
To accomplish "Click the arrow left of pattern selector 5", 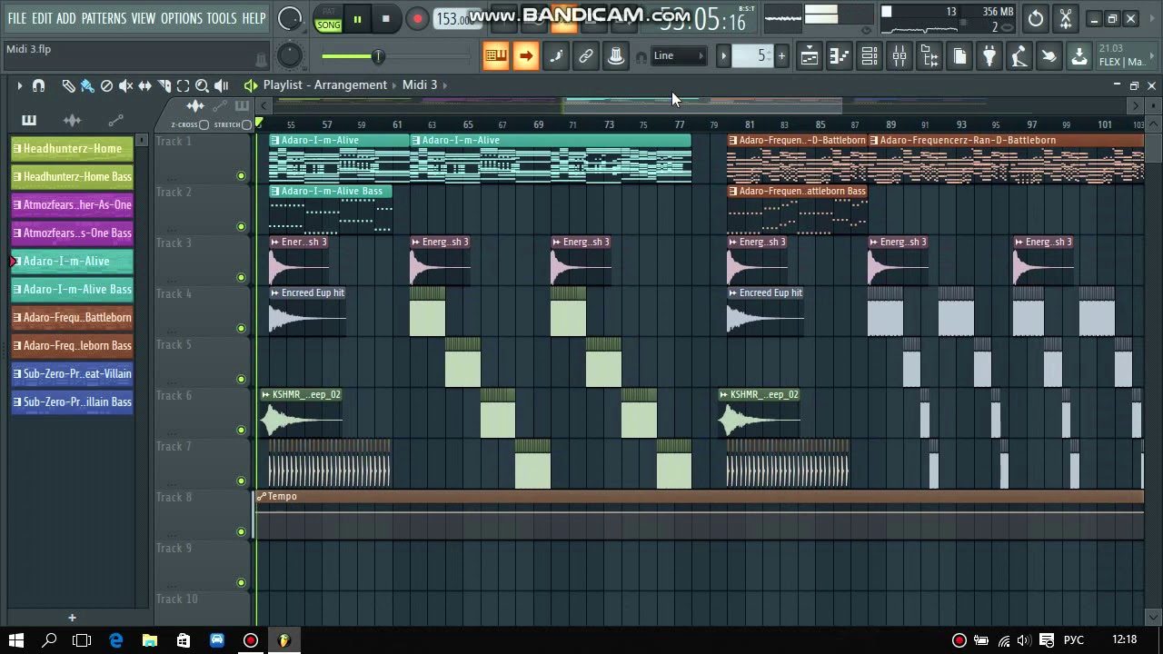I will click(724, 56).
